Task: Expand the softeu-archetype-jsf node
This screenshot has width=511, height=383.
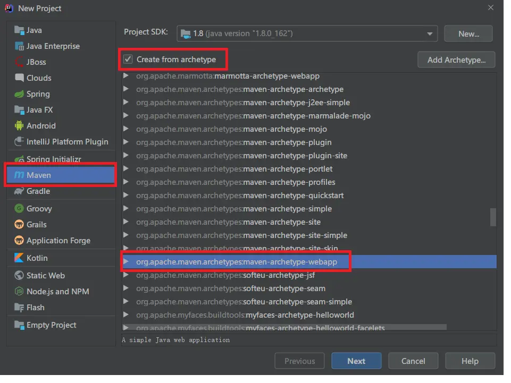Action: pos(126,276)
